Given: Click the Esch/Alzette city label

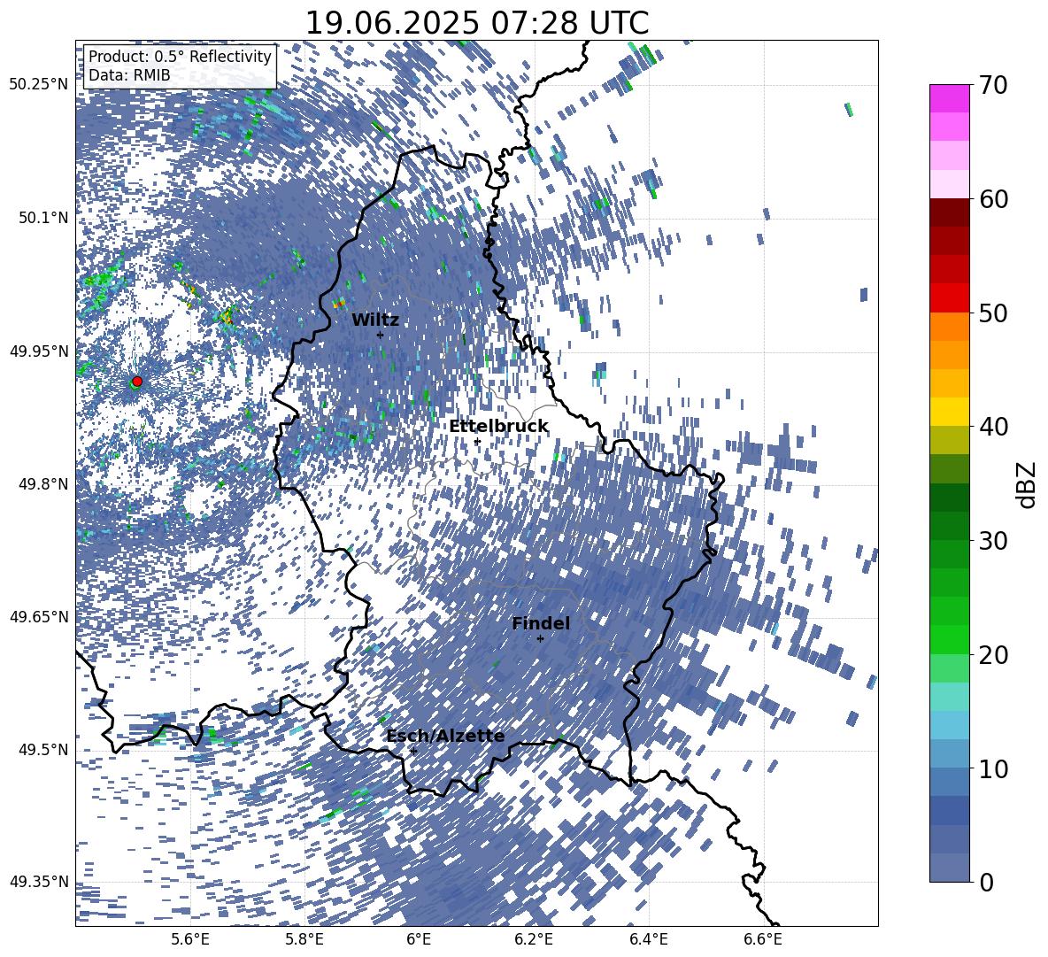Looking at the screenshot, I should (x=445, y=736).
